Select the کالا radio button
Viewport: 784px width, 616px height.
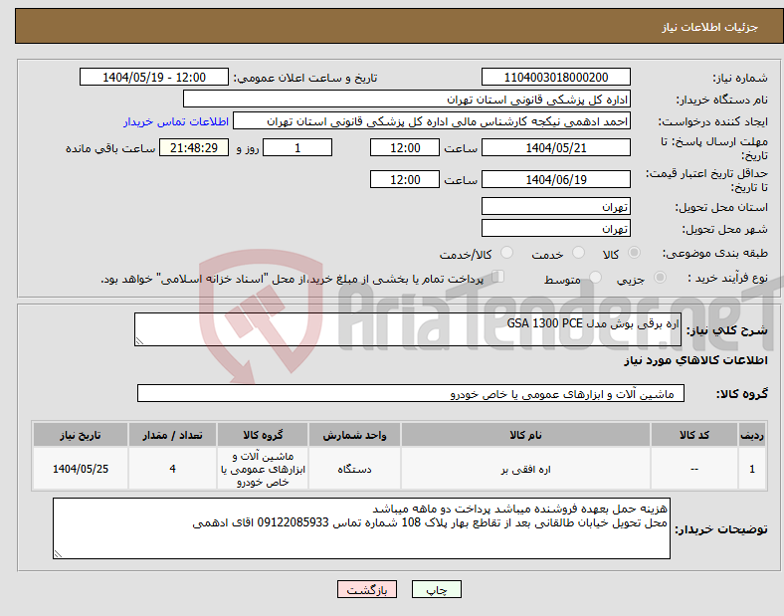634,253
